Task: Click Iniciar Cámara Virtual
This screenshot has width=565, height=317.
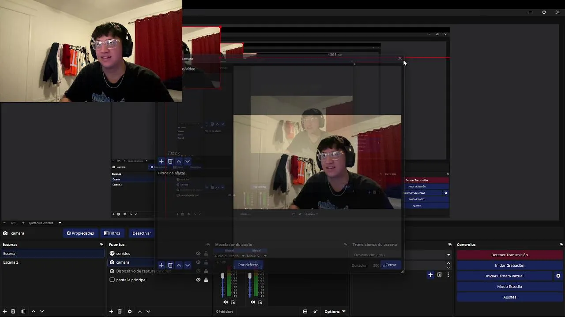Action: pyautogui.click(x=505, y=276)
